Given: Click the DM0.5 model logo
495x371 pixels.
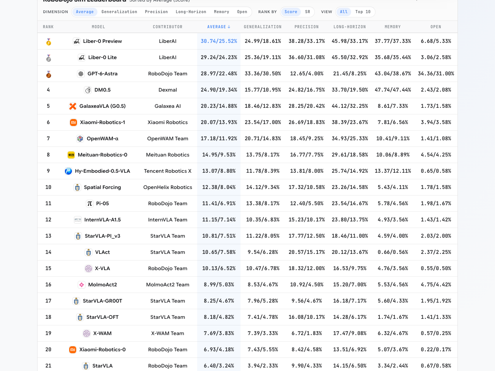Looking at the screenshot, I should [x=88, y=90].
